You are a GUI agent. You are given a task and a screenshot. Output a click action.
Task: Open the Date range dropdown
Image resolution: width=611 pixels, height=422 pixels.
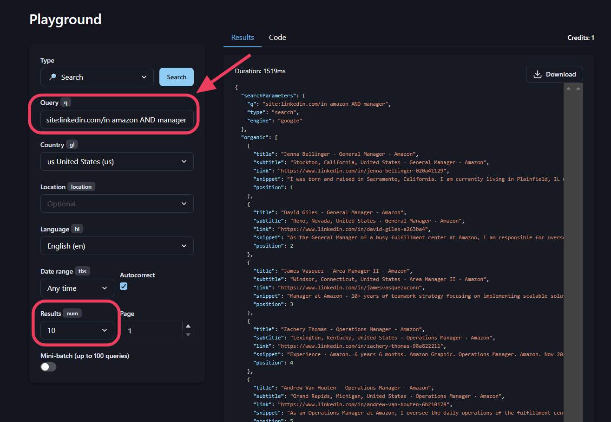coord(77,288)
